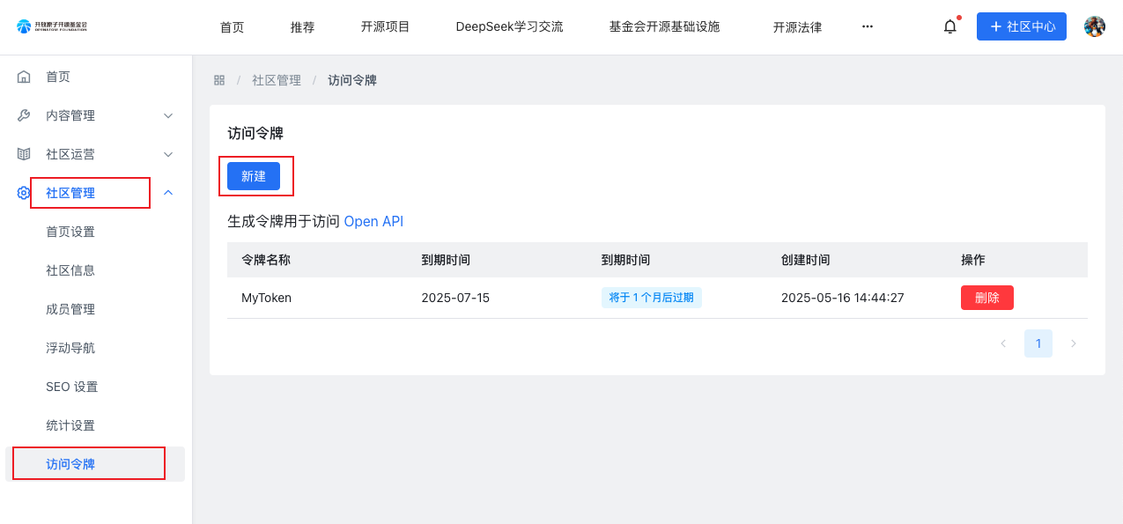Expand the 社区运营 sidebar chevron
The height and width of the screenshot is (524, 1123).
tap(168, 154)
